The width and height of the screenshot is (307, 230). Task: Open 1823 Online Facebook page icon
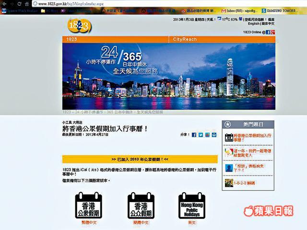pos(268,32)
